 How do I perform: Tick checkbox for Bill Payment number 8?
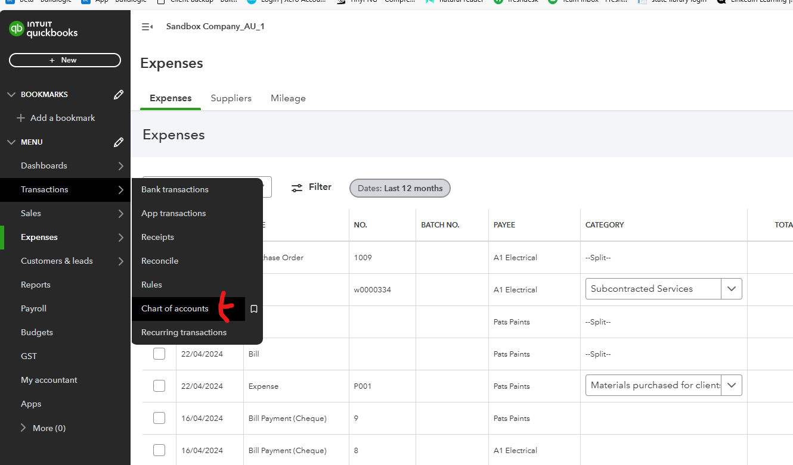click(159, 450)
